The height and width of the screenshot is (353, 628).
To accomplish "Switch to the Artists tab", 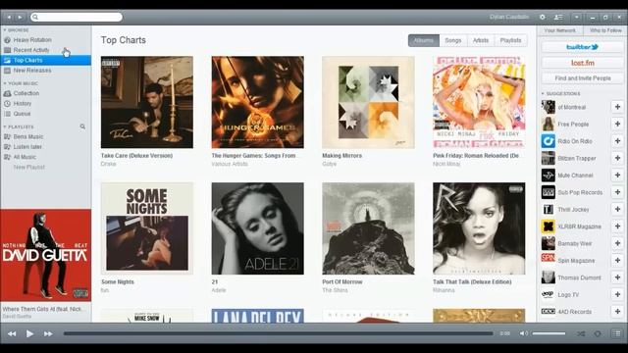I will click(481, 40).
